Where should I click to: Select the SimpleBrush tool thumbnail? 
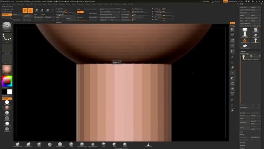245,41
